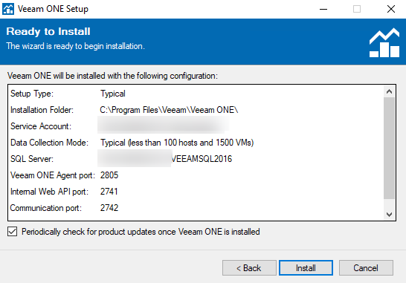Click the Veeam chart logo in blue banner
This screenshot has width=406, height=283.
point(384,42)
